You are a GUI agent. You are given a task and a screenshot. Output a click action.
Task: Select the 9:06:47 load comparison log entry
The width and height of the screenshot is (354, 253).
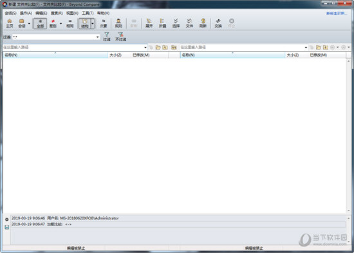click(178, 224)
